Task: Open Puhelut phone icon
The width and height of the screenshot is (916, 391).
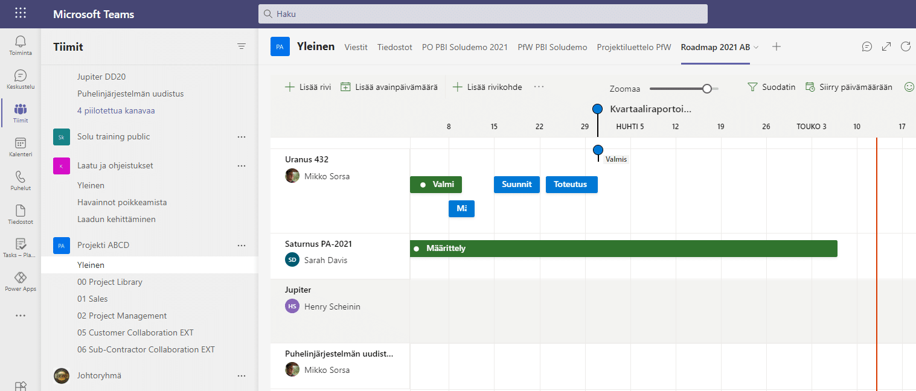Action: coord(21,177)
